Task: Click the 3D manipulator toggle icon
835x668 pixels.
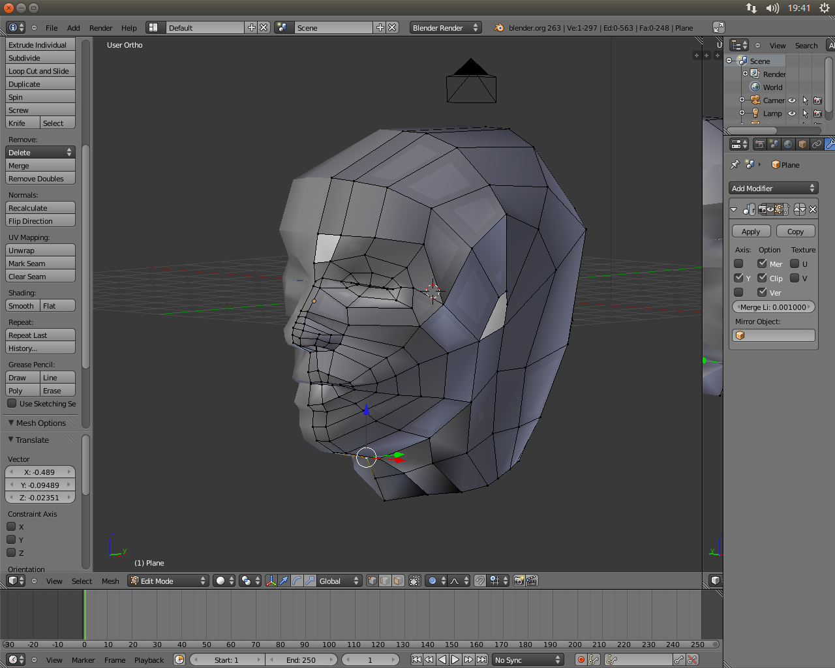Action: pos(271,581)
